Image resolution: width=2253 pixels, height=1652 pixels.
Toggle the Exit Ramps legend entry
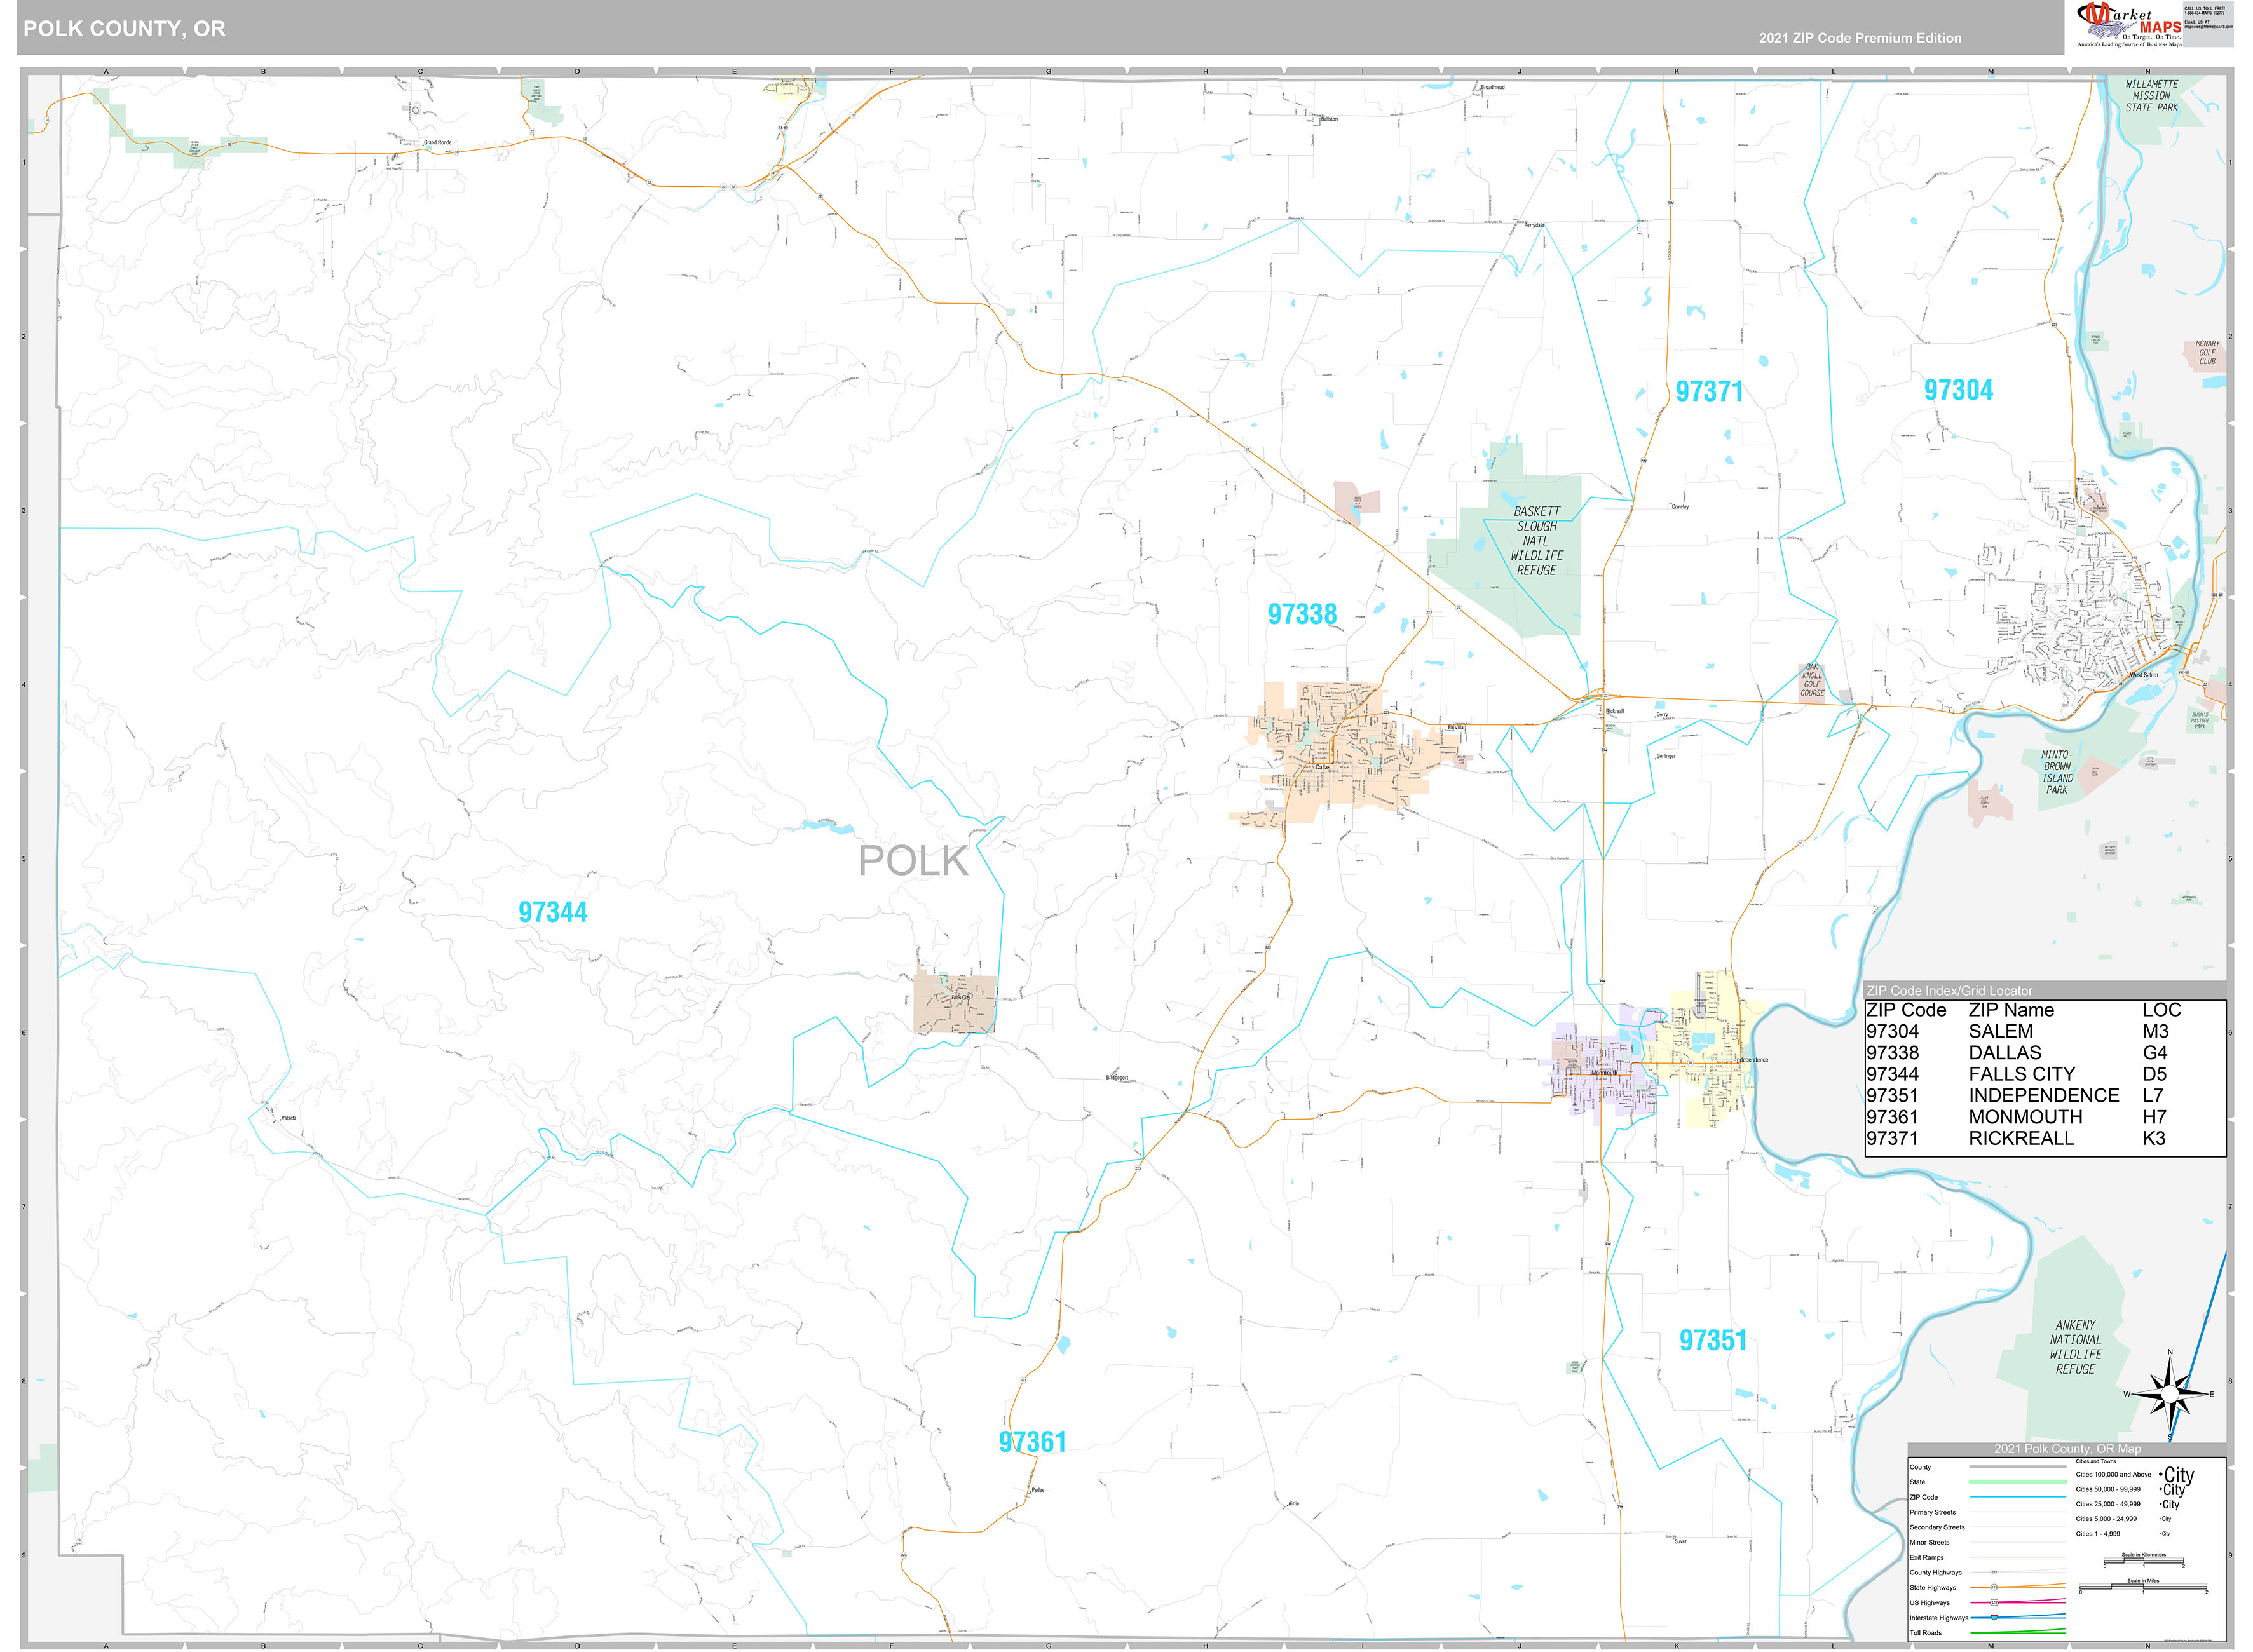click(2017, 1557)
